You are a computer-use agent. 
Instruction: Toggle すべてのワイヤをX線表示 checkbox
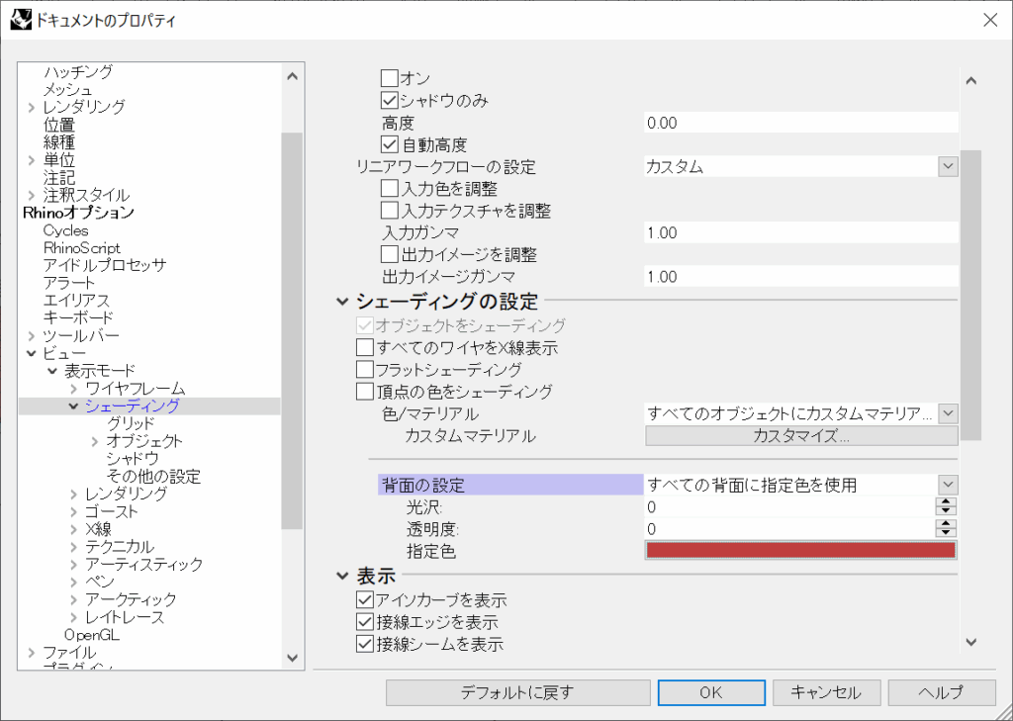pyautogui.click(x=365, y=348)
